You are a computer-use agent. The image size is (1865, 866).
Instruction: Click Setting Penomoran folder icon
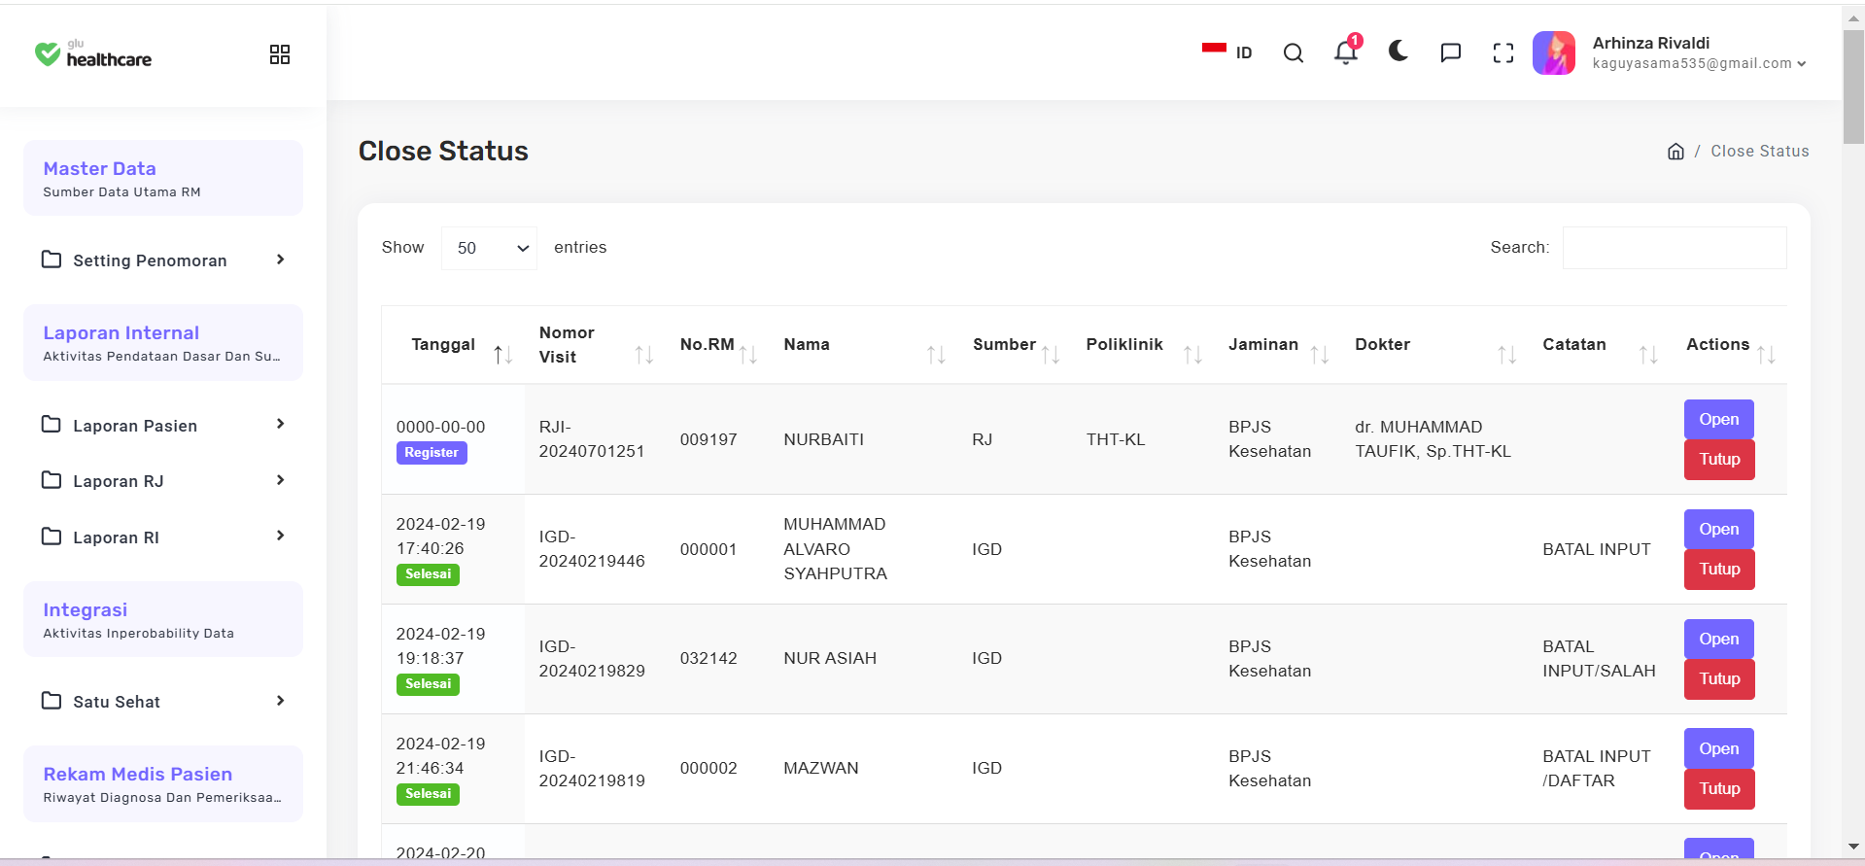point(52,260)
